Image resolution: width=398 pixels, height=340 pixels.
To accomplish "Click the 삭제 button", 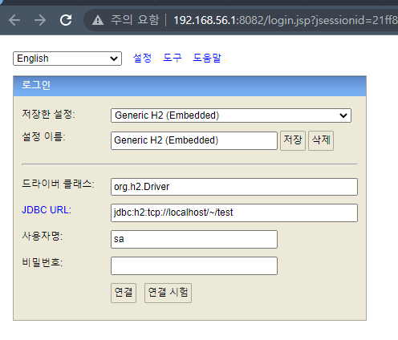I will tap(321, 140).
